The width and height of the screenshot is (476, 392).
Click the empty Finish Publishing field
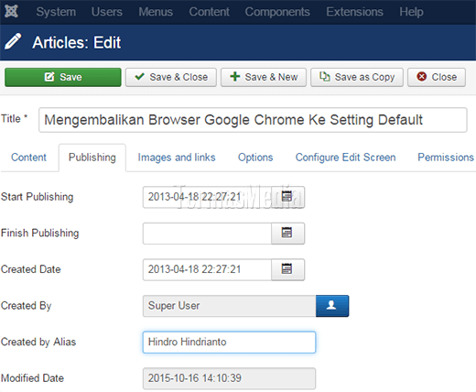[207, 234]
